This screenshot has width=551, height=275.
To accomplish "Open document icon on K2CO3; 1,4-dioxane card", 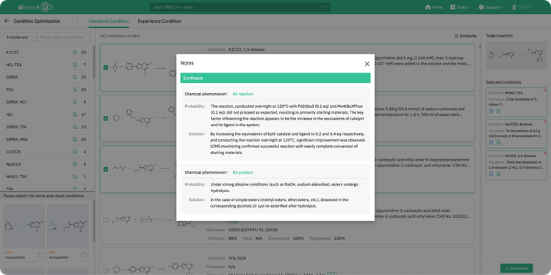I will pyautogui.click(x=491, y=174).
